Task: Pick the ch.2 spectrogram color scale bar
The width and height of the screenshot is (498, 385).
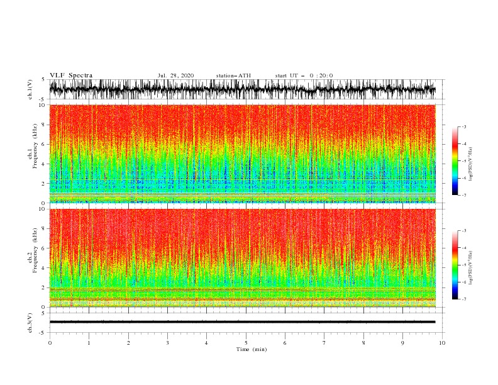Action: pos(455,265)
